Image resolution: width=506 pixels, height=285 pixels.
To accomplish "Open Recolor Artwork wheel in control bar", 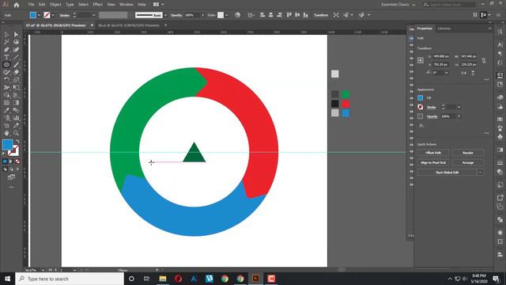I will tap(237, 15).
